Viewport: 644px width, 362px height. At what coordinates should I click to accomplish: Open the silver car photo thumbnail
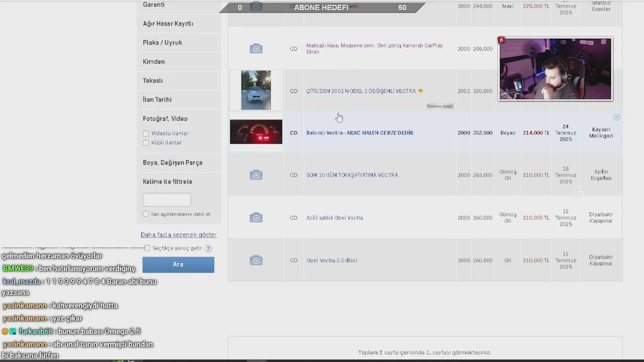coord(256,90)
